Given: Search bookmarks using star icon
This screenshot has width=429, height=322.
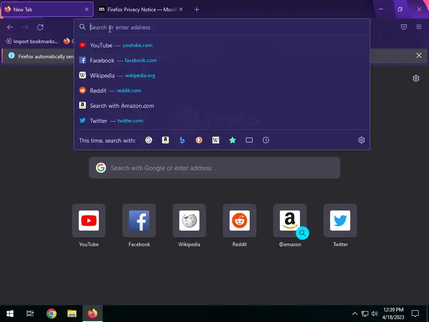Looking at the screenshot, I should 232,140.
